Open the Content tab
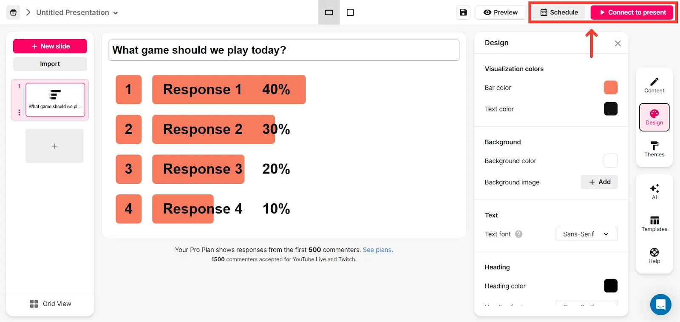Viewport: 680px width, 322px height. coord(654,85)
